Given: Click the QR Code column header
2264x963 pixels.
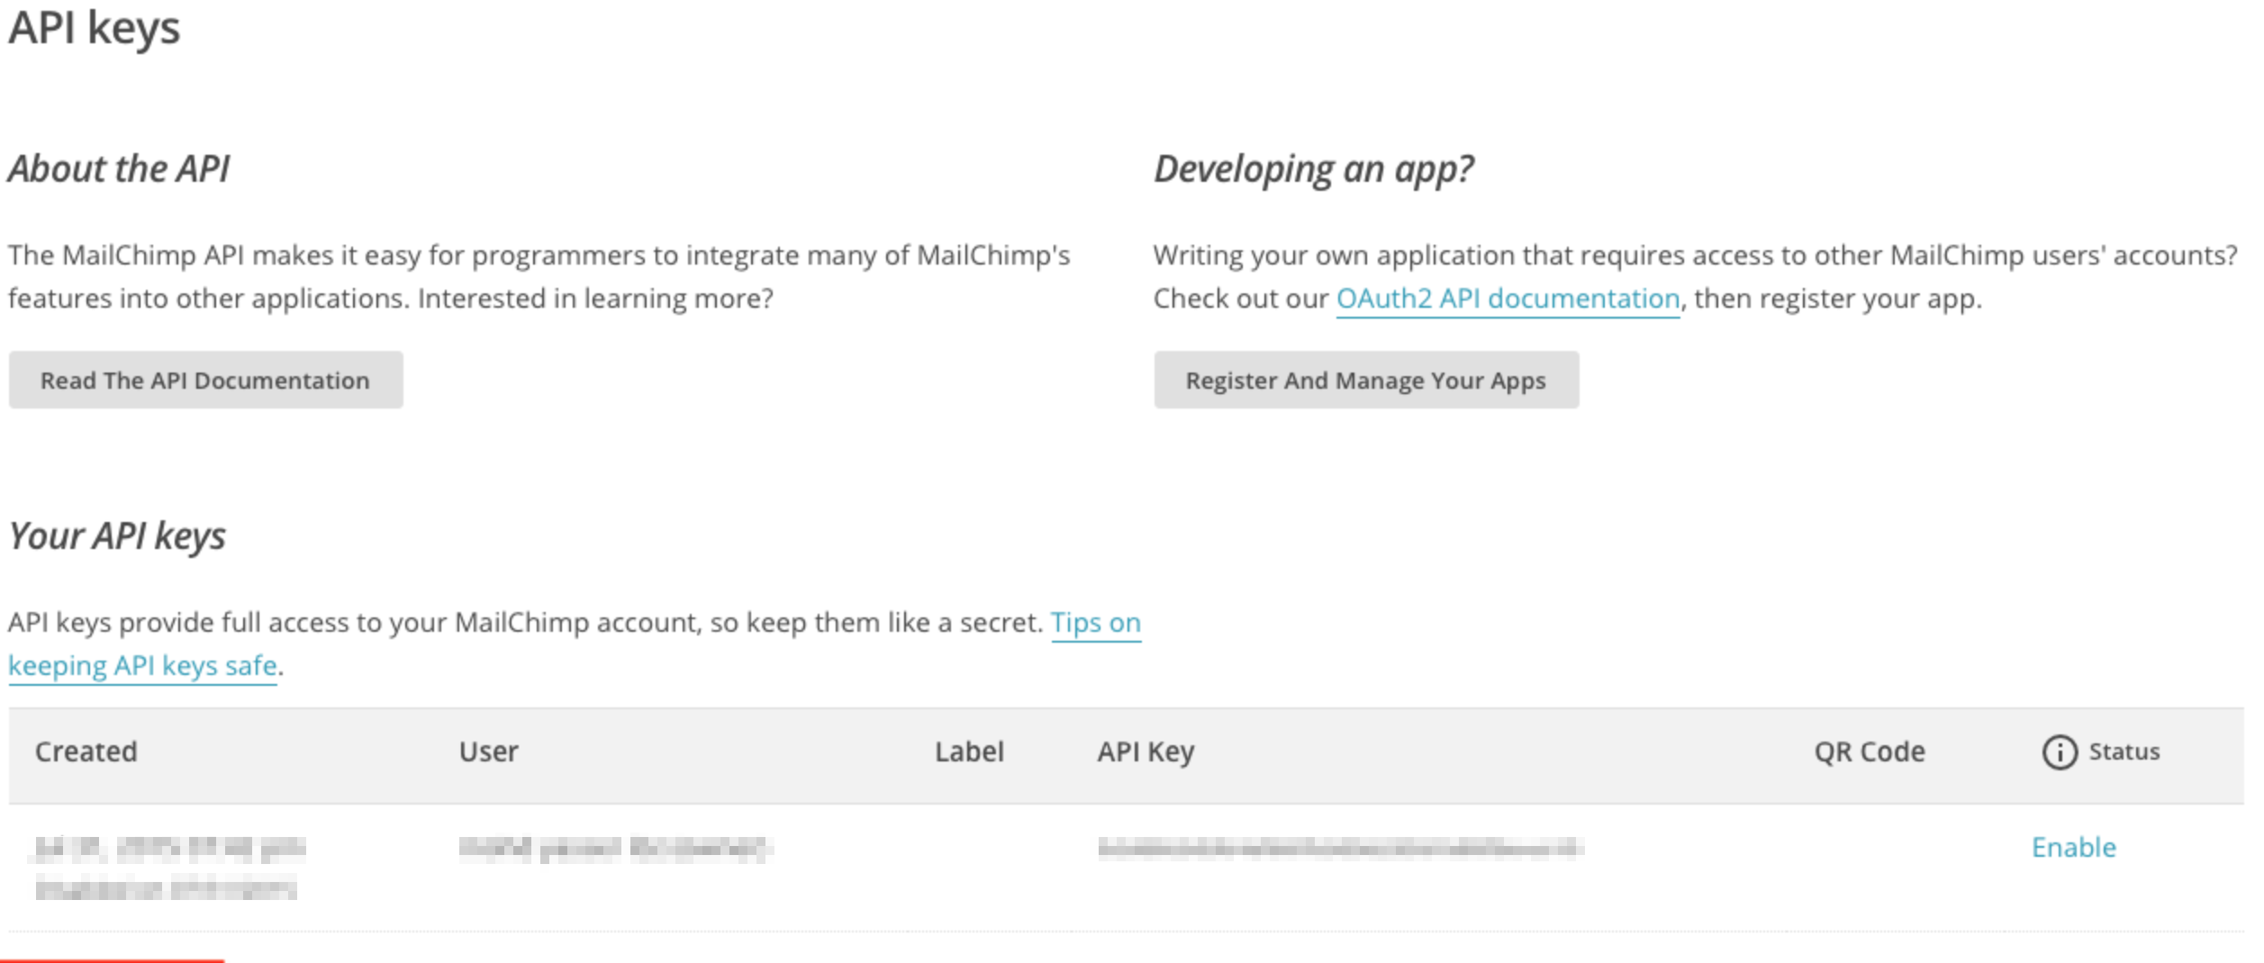Looking at the screenshot, I should click(x=1870, y=751).
